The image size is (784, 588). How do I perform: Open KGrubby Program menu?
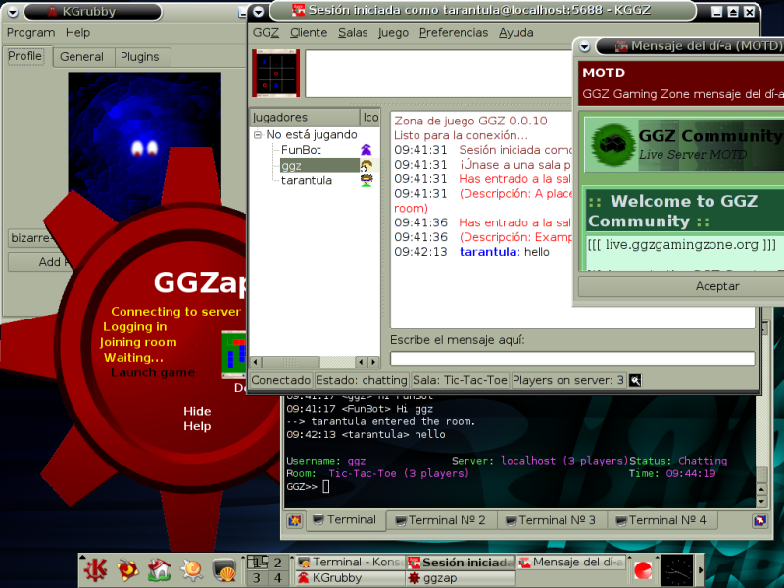[30, 33]
